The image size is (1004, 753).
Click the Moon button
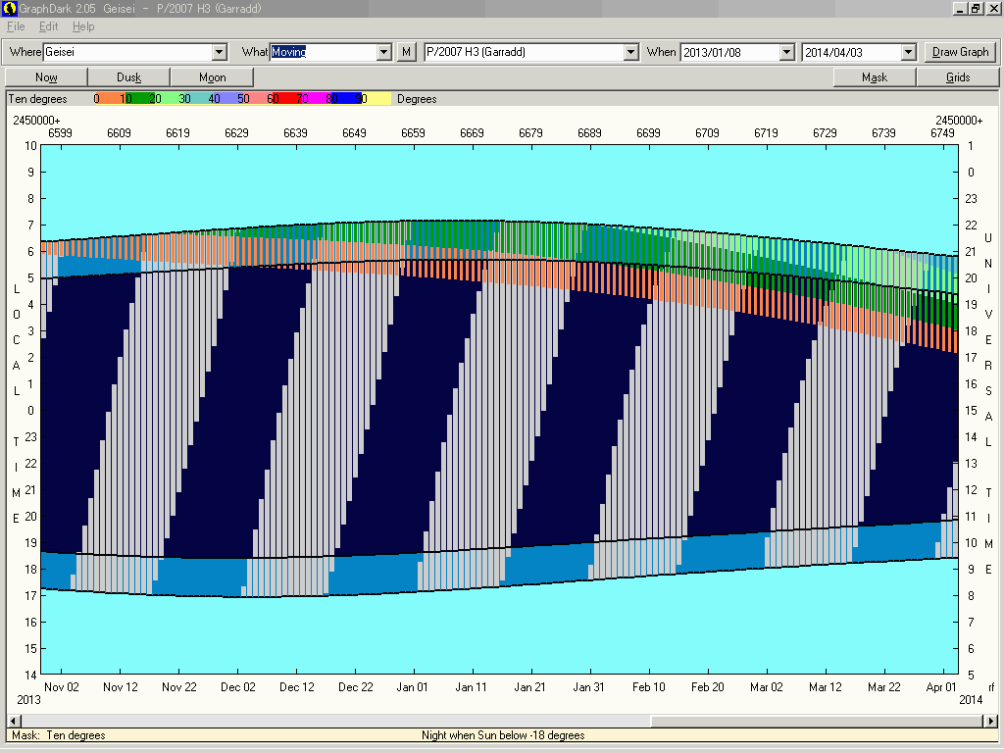point(212,76)
